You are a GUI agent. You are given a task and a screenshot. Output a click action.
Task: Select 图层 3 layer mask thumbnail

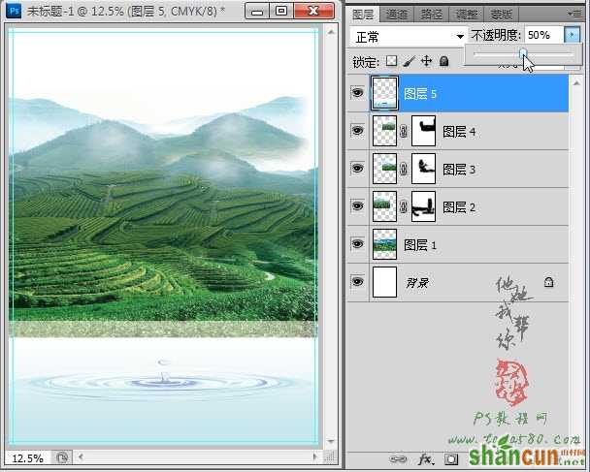point(424,169)
